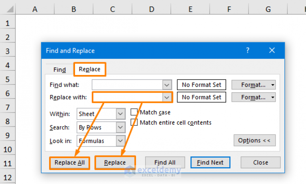306x184 pixels.
Task: Click the No Format Set preview for Replace with
Action: [x=201, y=97]
